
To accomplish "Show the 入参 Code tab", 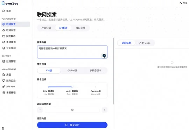I will click(x=145, y=43).
